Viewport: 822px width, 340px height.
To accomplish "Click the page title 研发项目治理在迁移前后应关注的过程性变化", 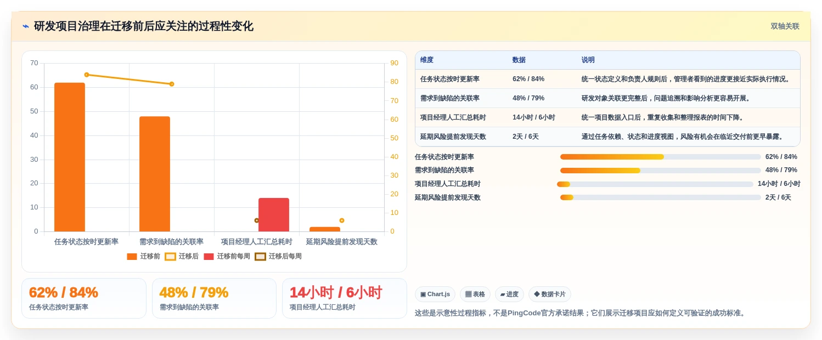I will 144,26.
